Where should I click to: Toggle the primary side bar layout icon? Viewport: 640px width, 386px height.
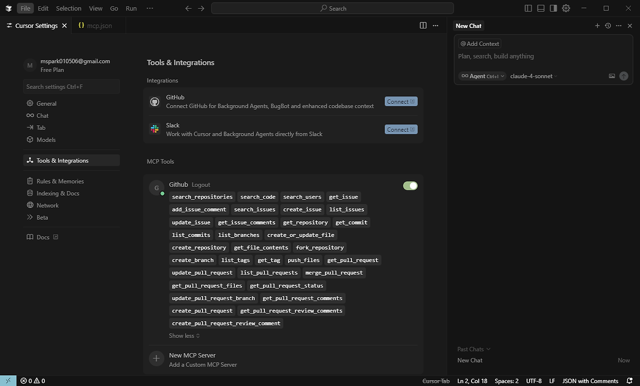click(528, 8)
